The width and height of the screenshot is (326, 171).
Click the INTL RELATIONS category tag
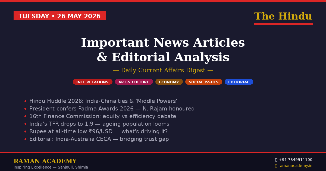coord(92,82)
